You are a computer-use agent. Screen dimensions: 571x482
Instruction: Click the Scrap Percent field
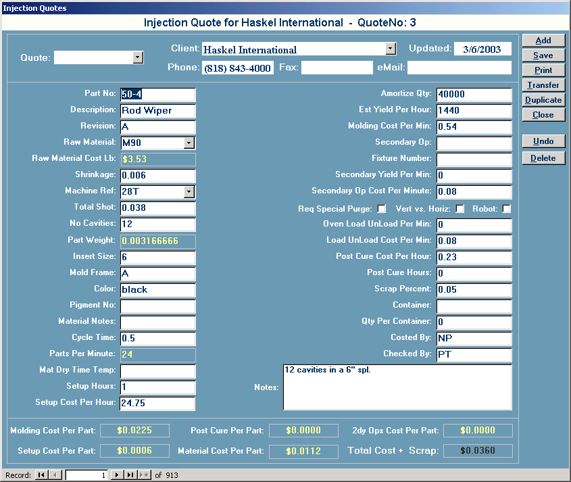coord(474,289)
